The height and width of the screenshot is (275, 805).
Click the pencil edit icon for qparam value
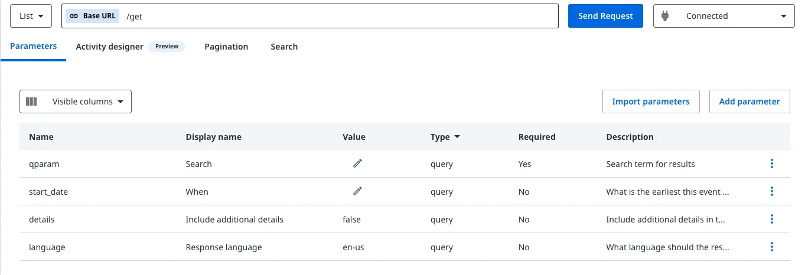(x=357, y=163)
